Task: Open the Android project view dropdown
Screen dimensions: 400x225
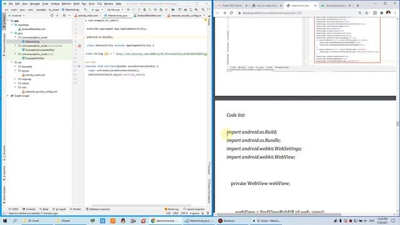Action: coord(17,16)
